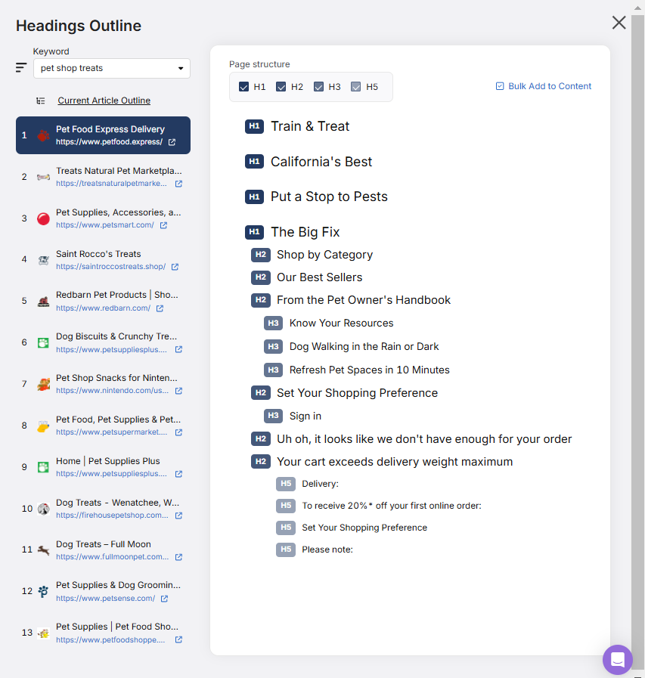645x678 pixels.
Task: Open external link icon for saintroccostreats.shop
Action: [175, 267]
